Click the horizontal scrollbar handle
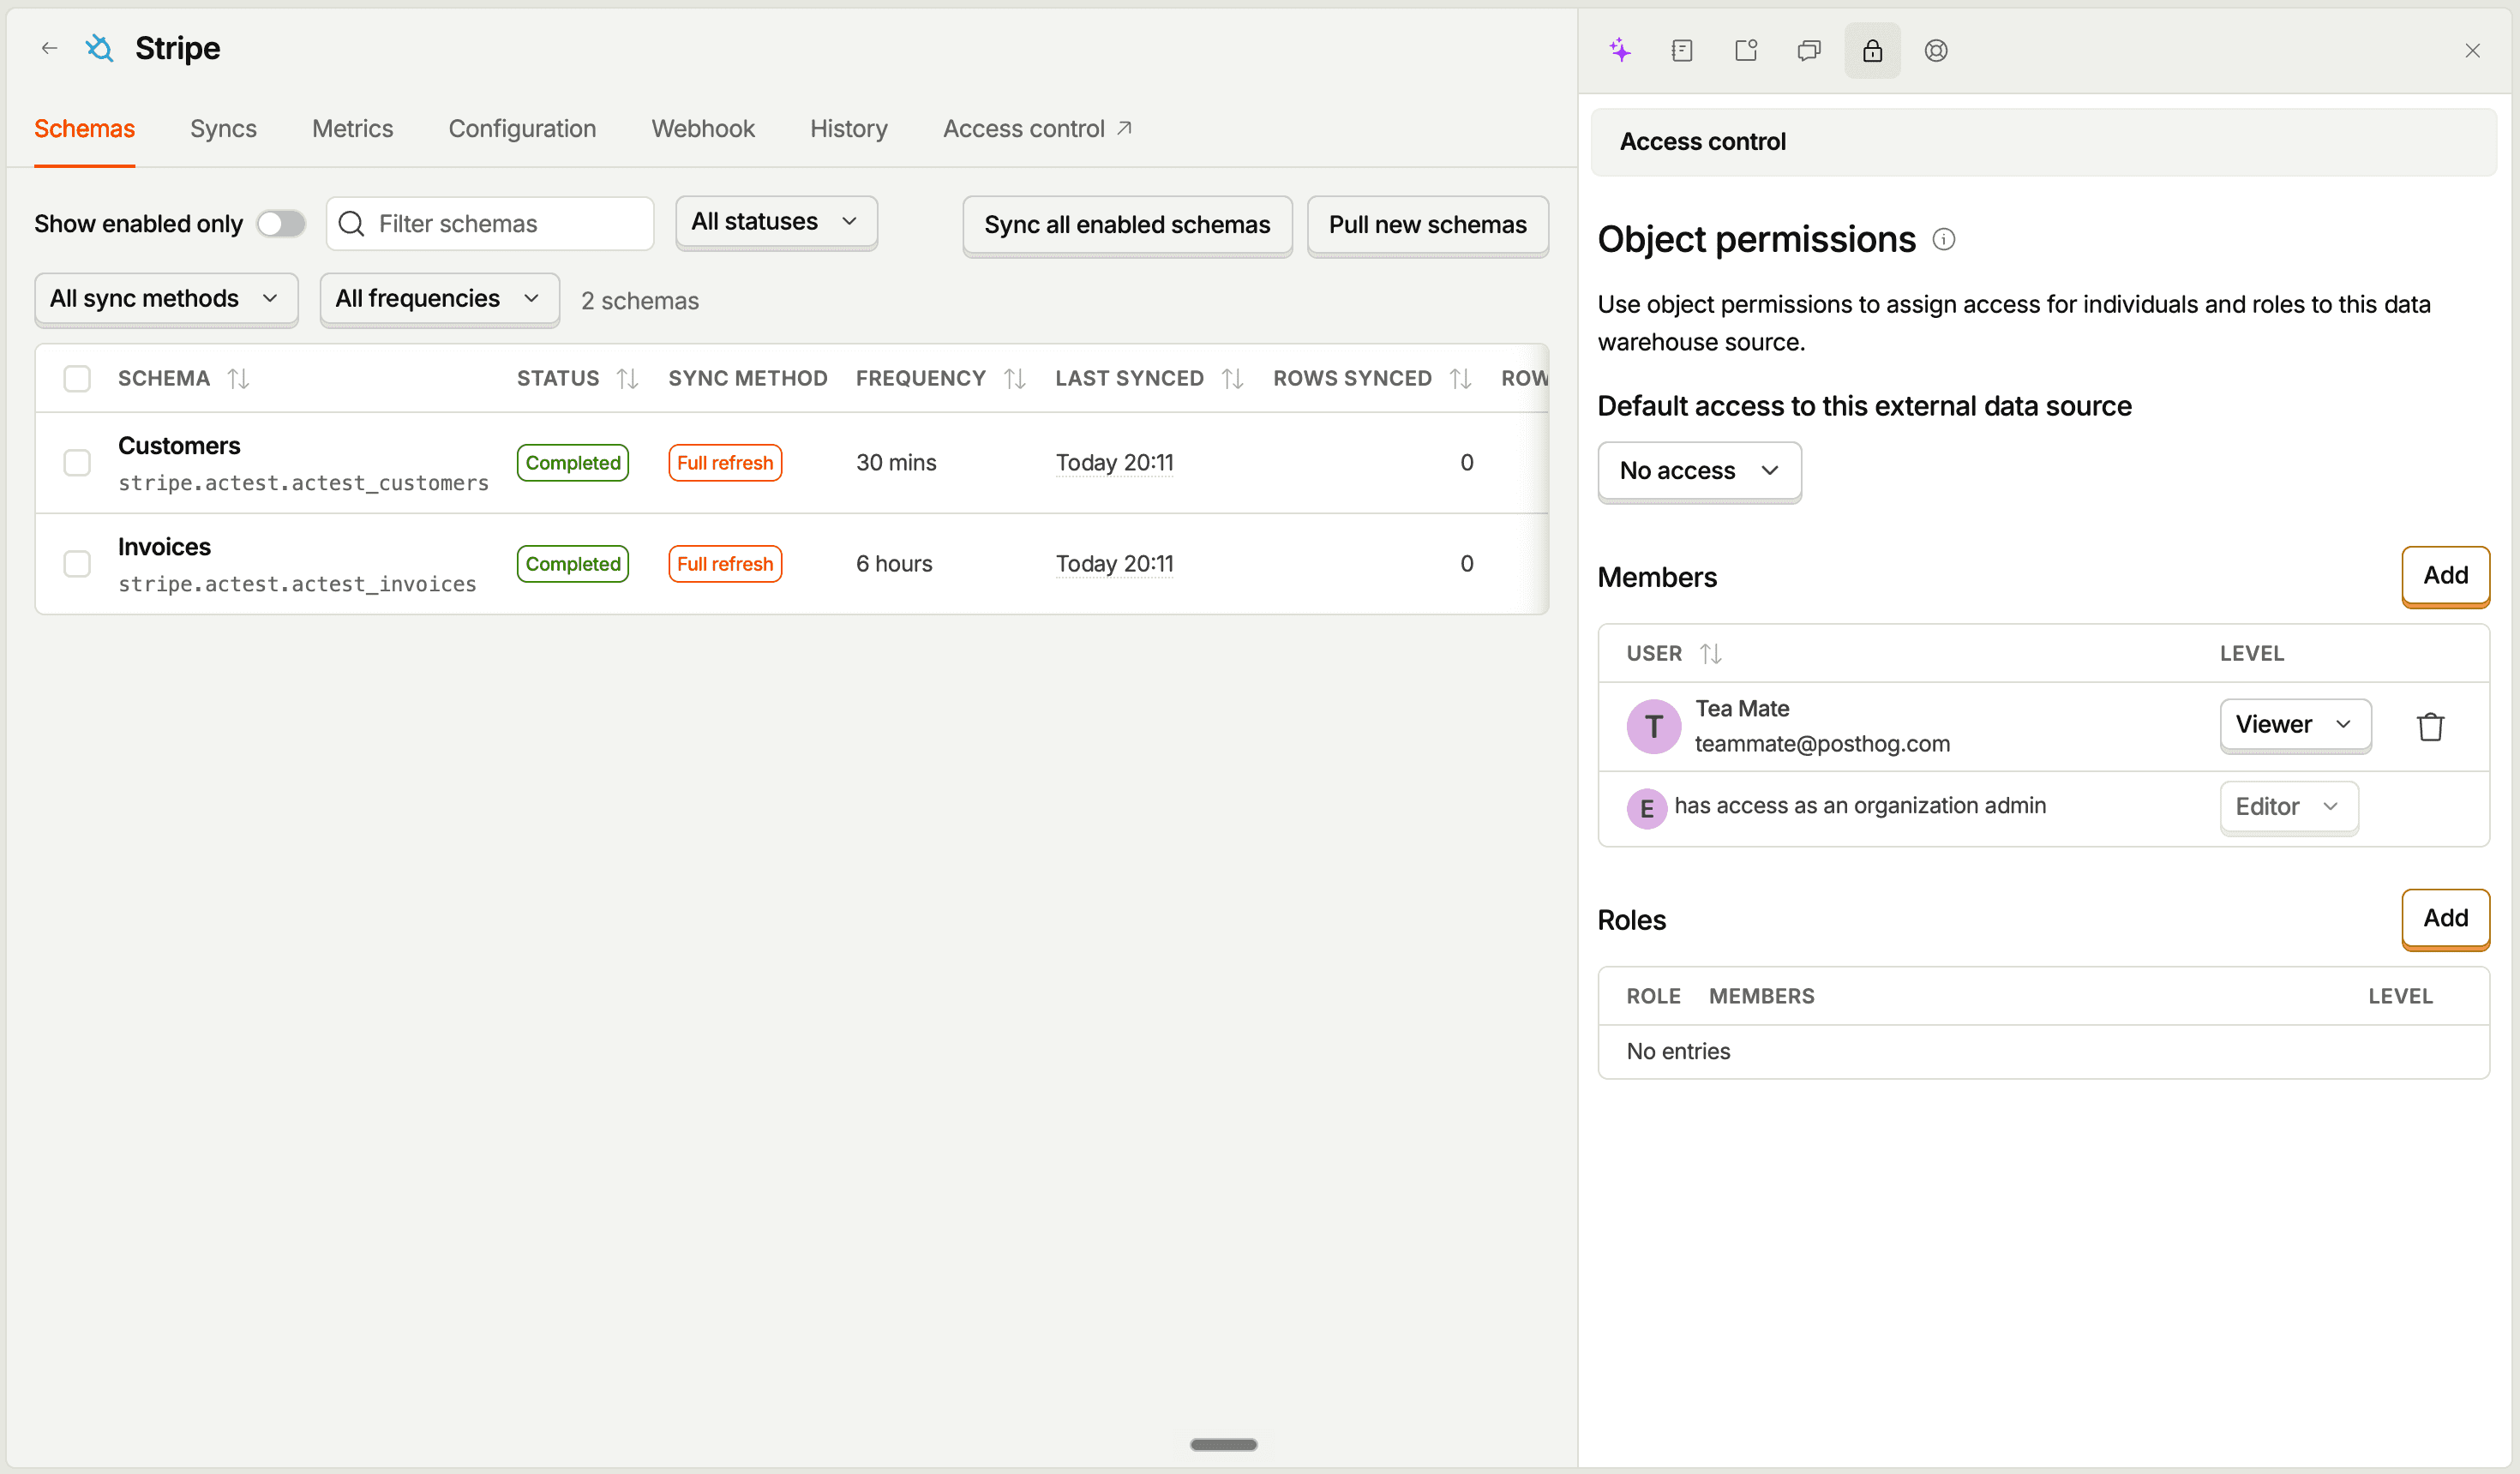The height and width of the screenshot is (1474, 2520). tap(1223, 1445)
